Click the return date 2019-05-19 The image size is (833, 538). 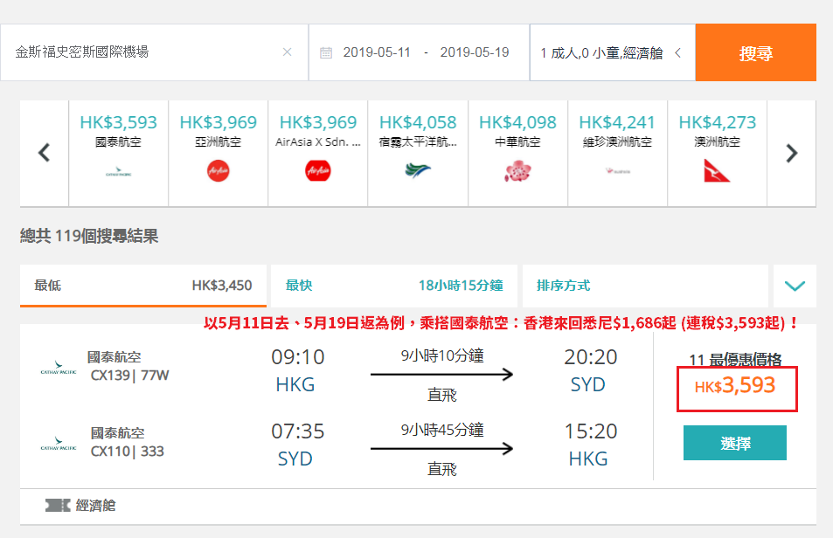point(475,52)
